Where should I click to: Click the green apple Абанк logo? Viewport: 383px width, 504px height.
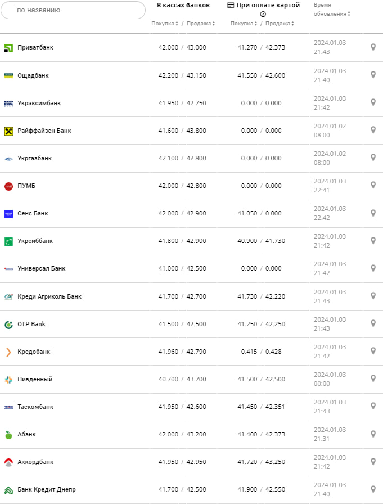8,435
